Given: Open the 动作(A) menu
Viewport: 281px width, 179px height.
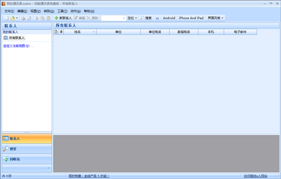Looking at the screenshot, I should [75, 11].
